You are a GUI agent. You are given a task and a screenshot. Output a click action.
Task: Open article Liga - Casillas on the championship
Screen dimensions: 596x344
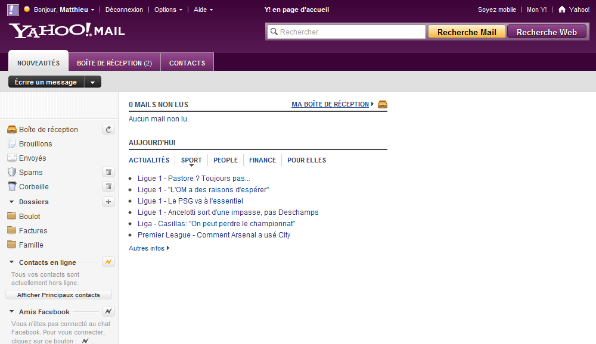click(x=216, y=224)
